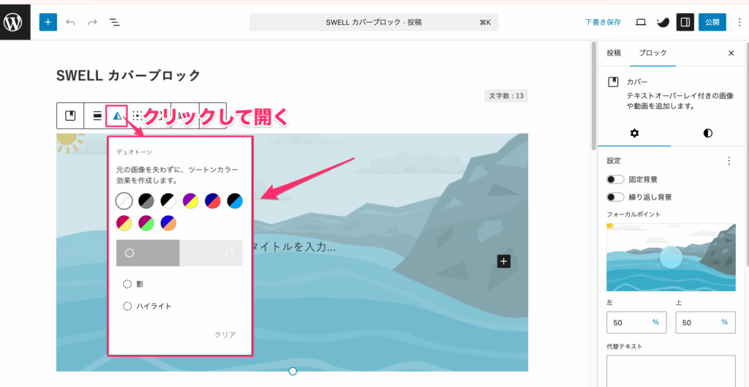This screenshot has width=749, height=387.
Task: Switch to the 投稿 tab
Action: pos(614,53)
